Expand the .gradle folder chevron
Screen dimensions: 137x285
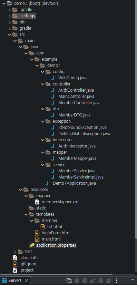[x=9, y=10]
